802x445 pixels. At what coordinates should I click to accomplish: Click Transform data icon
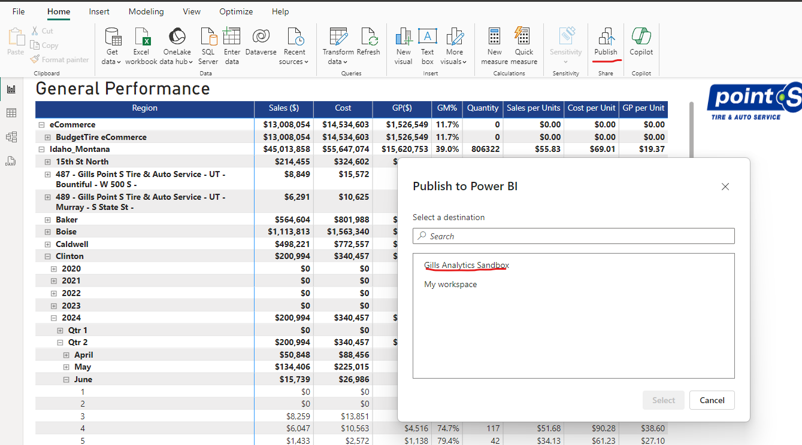[x=338, y=36]
